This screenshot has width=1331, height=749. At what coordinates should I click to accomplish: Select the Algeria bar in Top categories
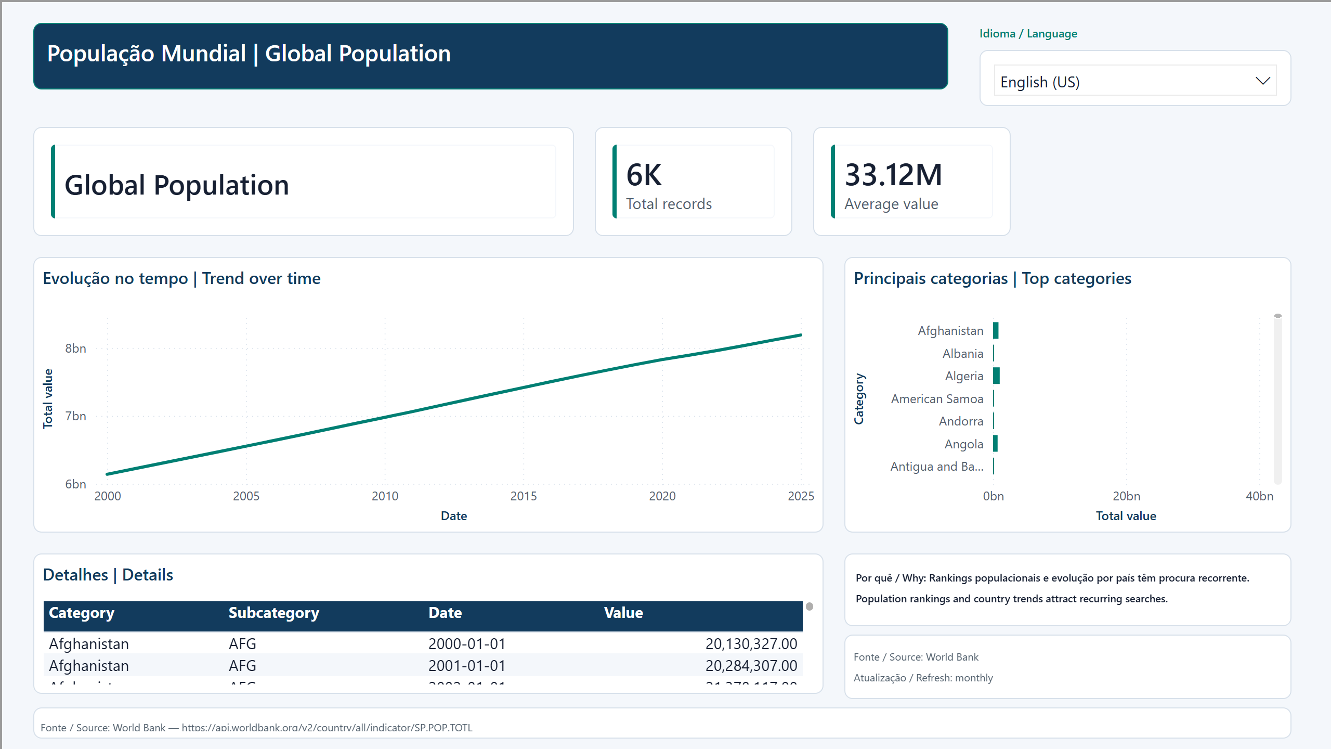[996, 376]
